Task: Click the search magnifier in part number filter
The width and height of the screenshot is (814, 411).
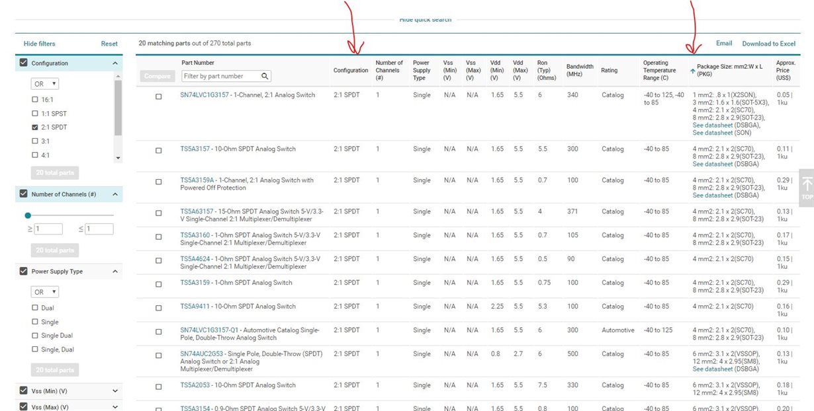Action: [265, 76]
